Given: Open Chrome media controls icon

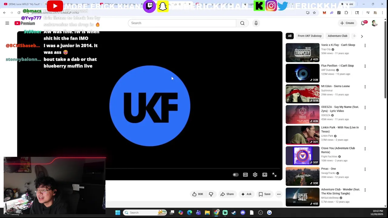Looking at the screenshot, I should pyautogui.click(x=368, y=13).
